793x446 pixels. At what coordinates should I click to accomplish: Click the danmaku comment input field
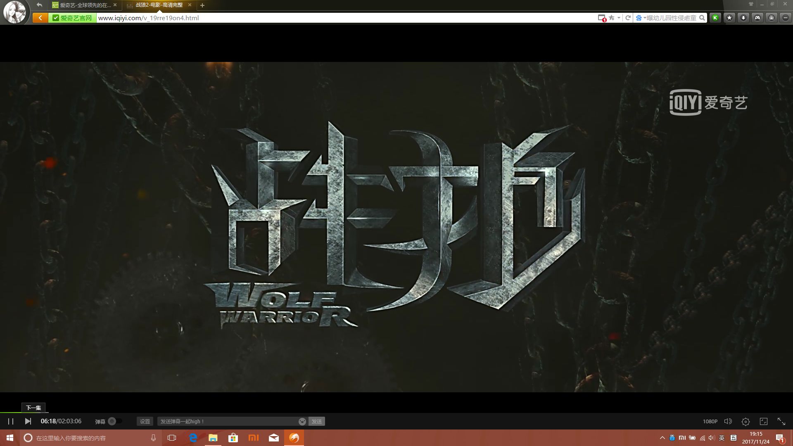point(227,421)
